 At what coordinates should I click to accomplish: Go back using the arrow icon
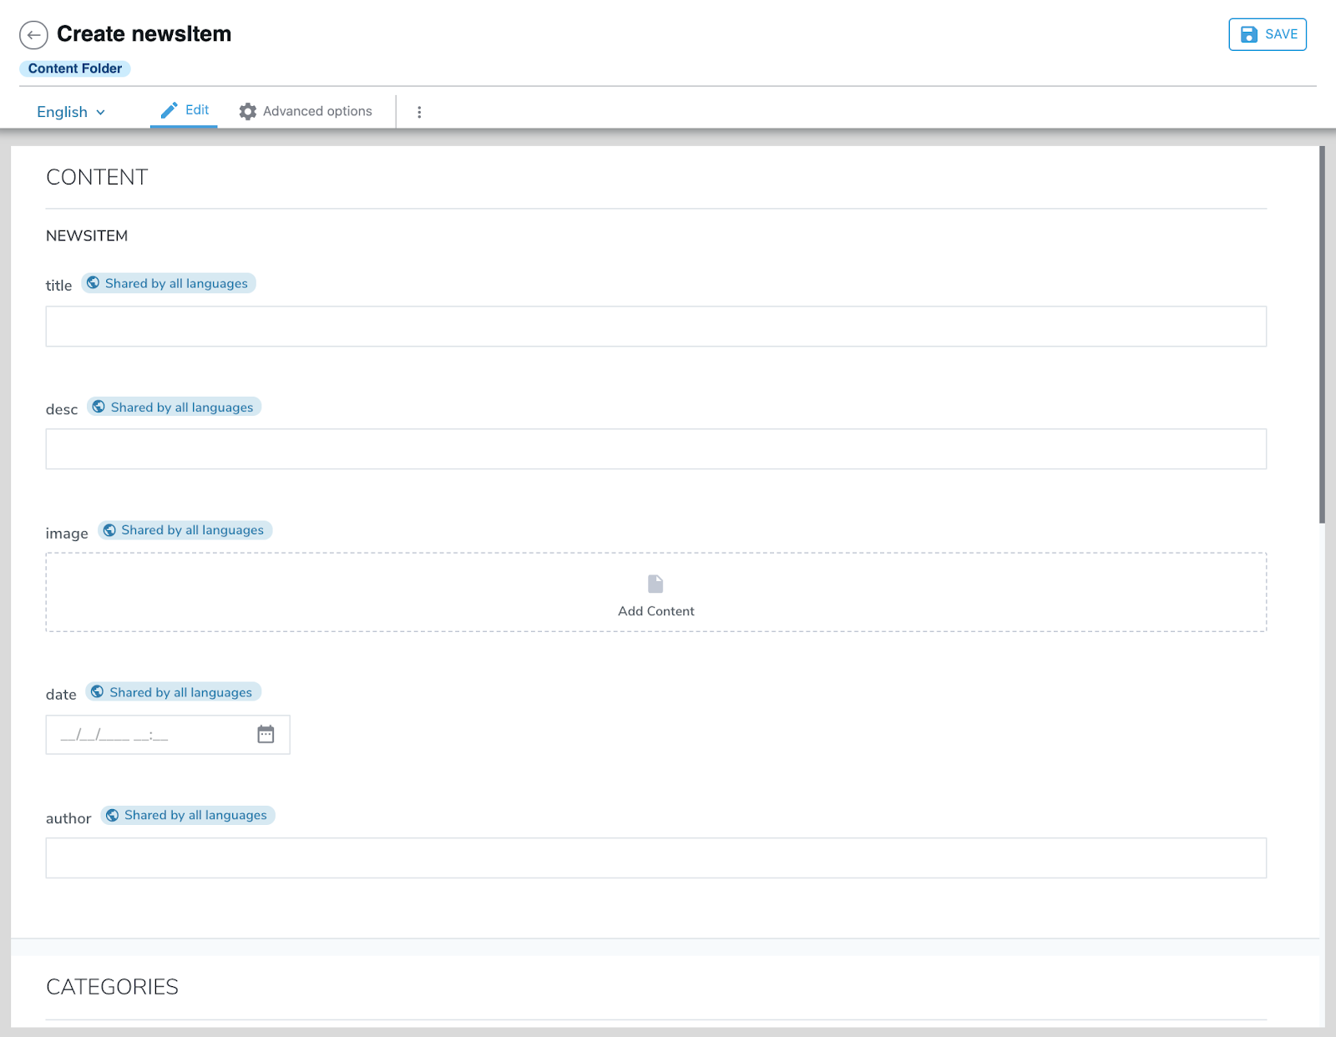click(x=33, y=35)
